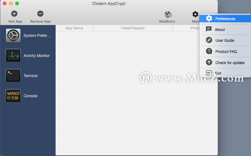Select the Terminal app icon

[x=13, y=76]
